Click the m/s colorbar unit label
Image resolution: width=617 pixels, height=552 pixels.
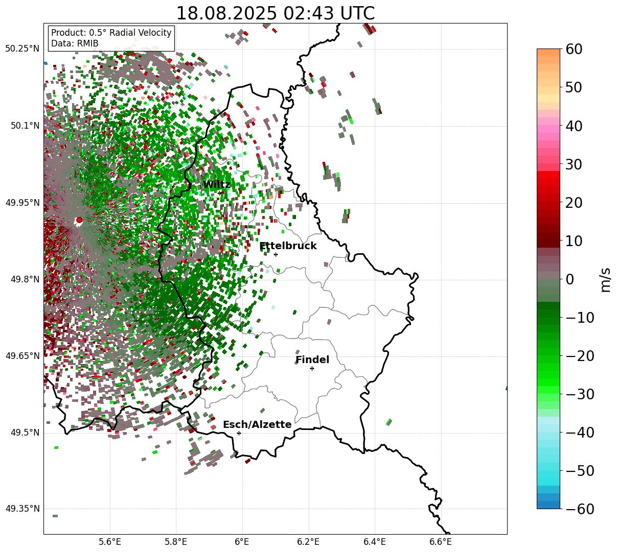click(x=605, y=279)
